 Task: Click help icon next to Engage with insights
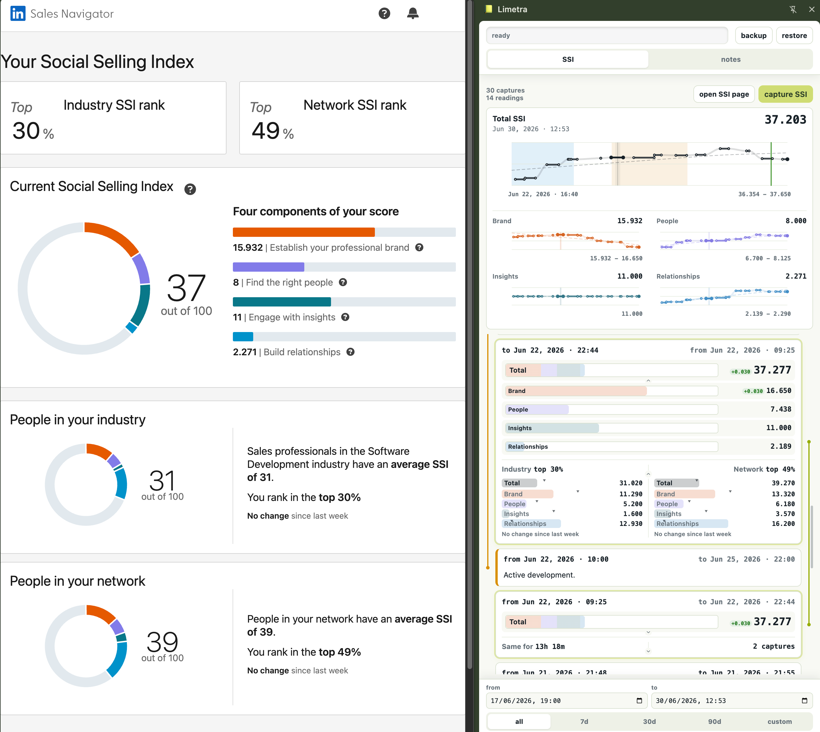click(345, 317)
